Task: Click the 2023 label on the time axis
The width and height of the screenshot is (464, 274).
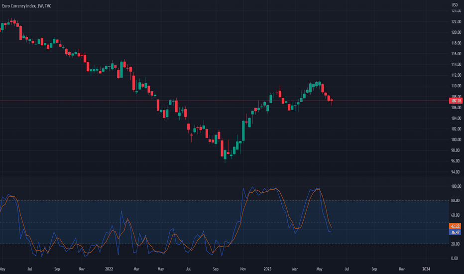Action: click(267, 269)
